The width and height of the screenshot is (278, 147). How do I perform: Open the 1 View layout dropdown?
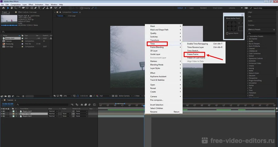(x=138, y=96)
